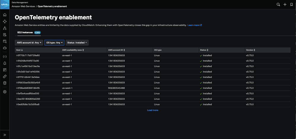Select host i-0f38edb80887d64f6
Viewport: 296px width, 139px height.
(x=28, y=88)
